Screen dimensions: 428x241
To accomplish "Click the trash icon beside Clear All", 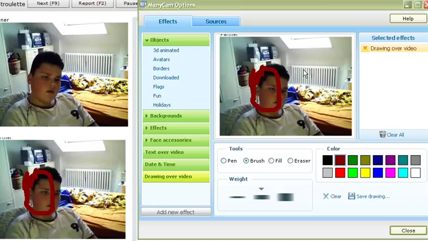I will (383, 135).
